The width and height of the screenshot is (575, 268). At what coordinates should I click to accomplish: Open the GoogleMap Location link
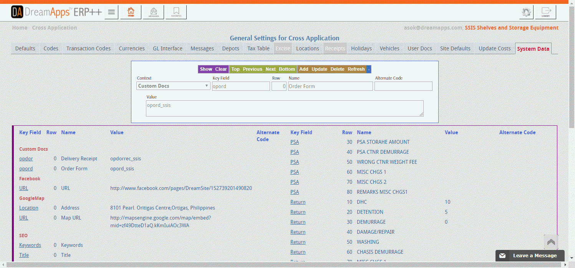[x=29, y=208]
